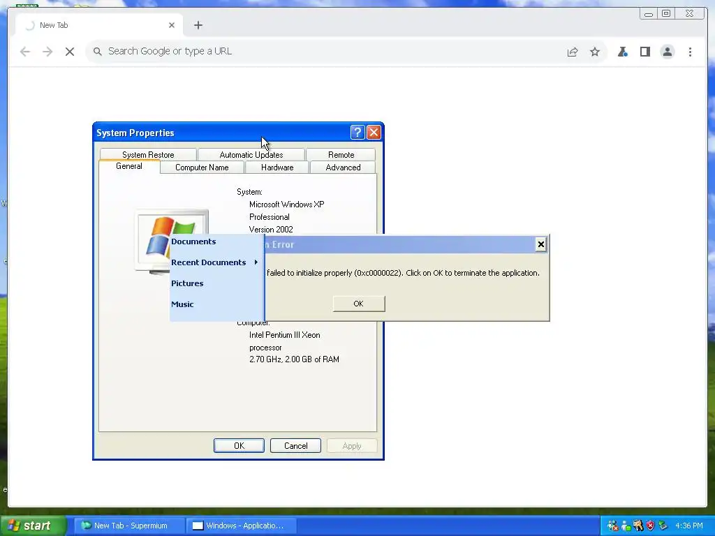Close the New Tab tab

pos(172,25)
